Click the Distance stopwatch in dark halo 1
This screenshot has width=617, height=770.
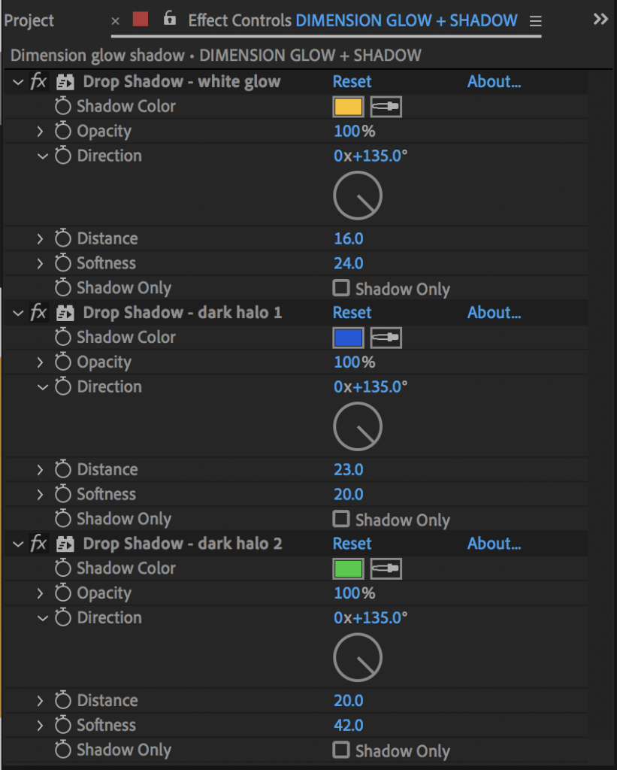click(x=62, y=470)
